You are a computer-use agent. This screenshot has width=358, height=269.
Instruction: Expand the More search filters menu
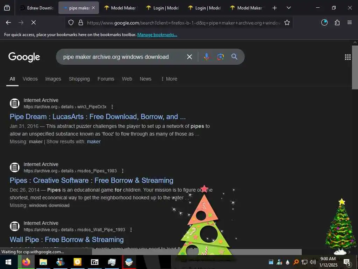coord(169,79)
